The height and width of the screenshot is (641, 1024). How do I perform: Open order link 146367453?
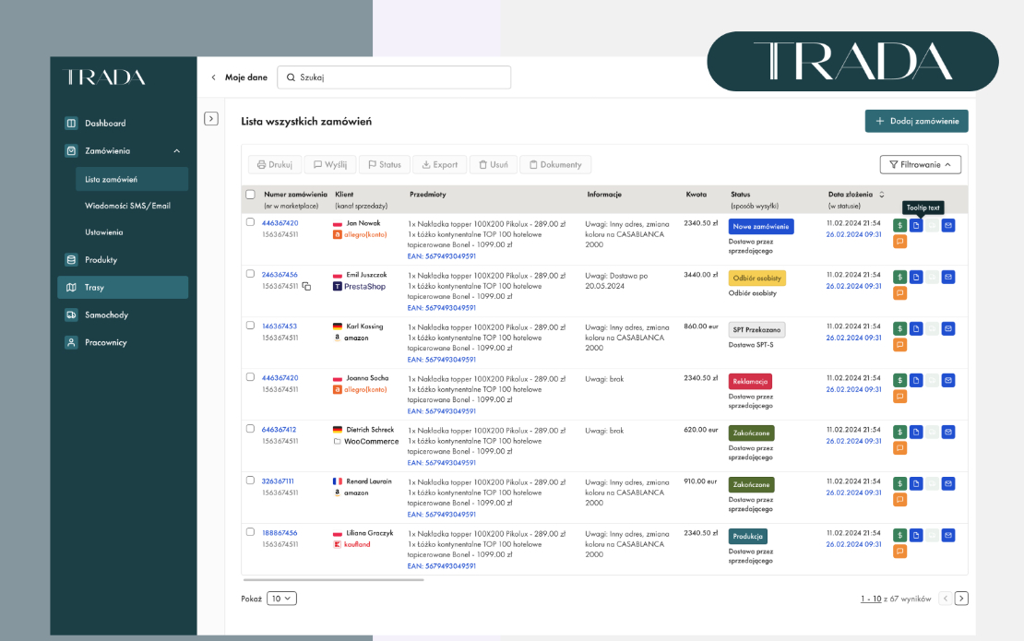pos(280,326)
